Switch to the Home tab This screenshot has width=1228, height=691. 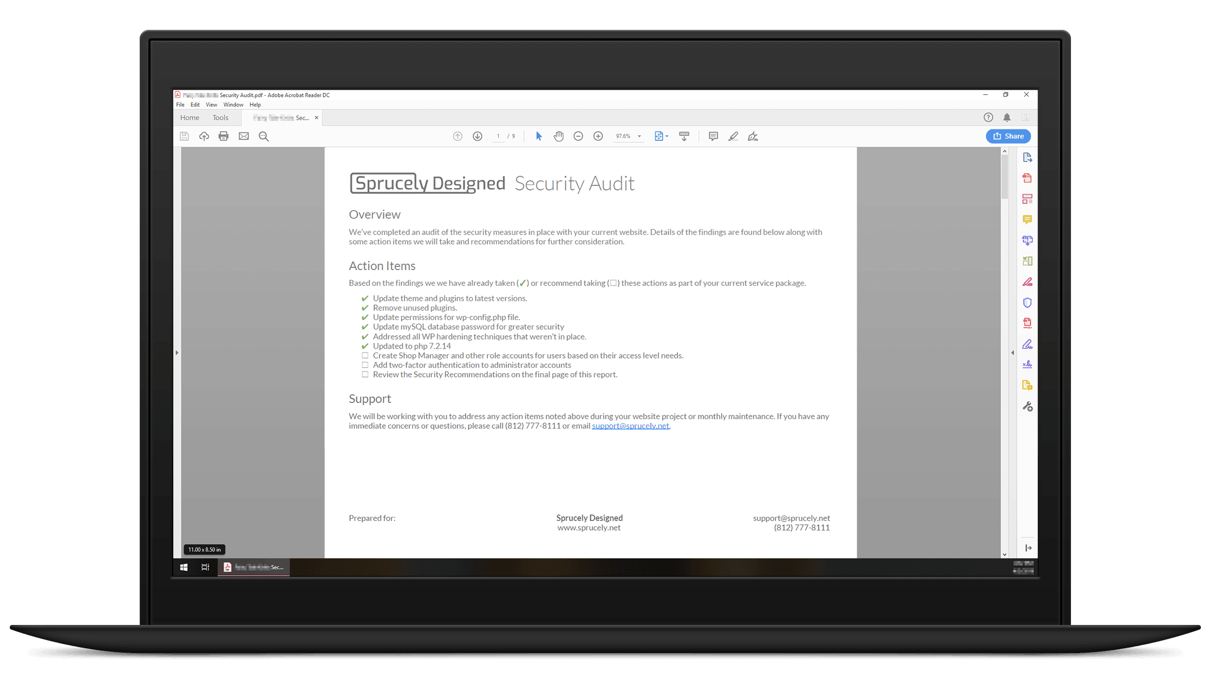pos(190,118)
